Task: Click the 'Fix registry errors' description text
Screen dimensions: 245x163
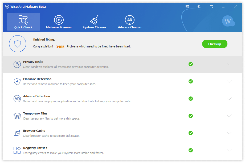Action: pyautogui.click(x=63, y=153)
